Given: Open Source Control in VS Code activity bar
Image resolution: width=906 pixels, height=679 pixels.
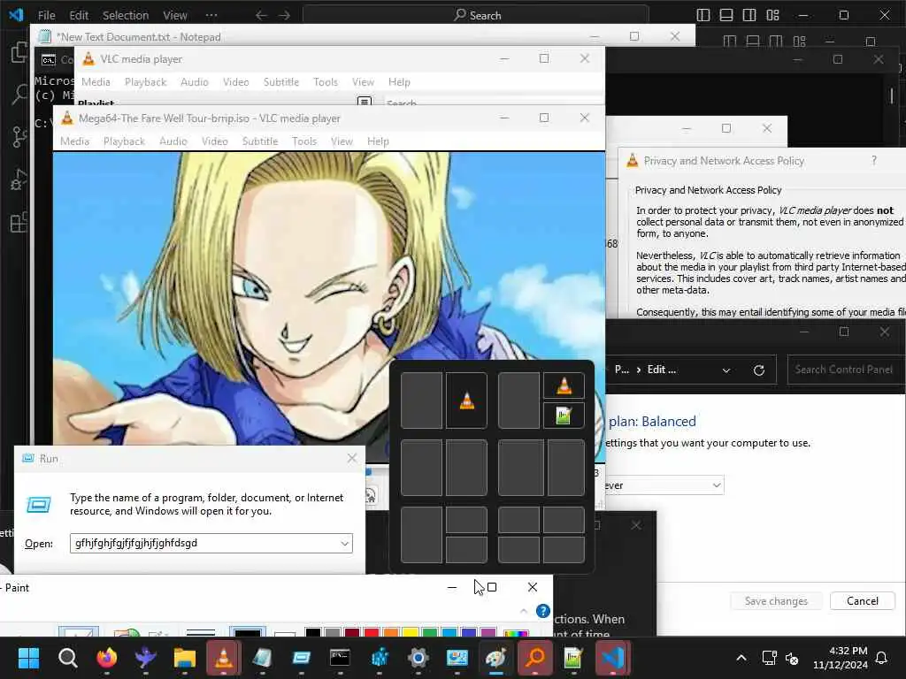Looking at the screenshot, I should (19, 137).
